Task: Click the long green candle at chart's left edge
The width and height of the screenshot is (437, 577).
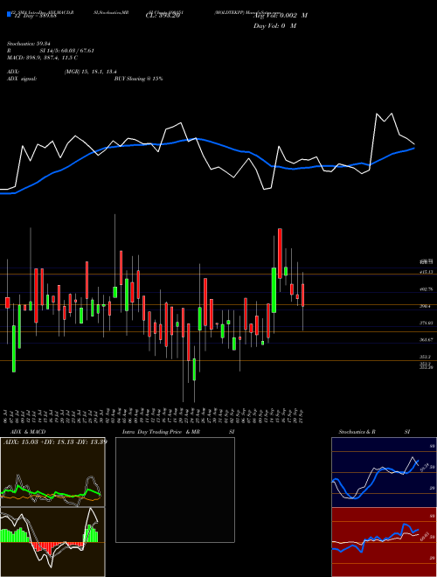Action: coord(14,349)
